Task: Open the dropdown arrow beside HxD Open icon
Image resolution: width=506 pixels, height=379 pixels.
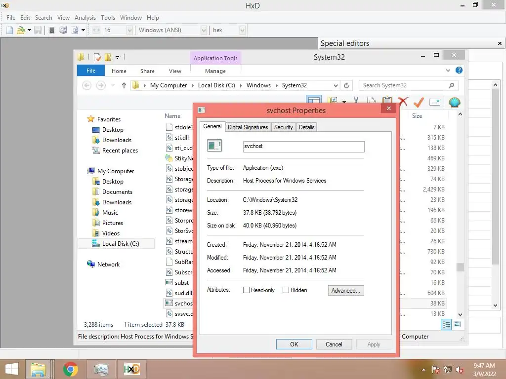Action: coord(29,30)
